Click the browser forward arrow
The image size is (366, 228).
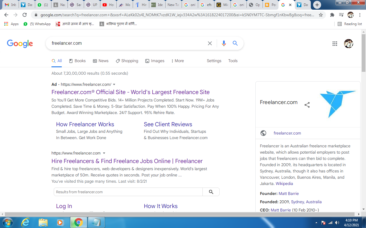point(15,15)
